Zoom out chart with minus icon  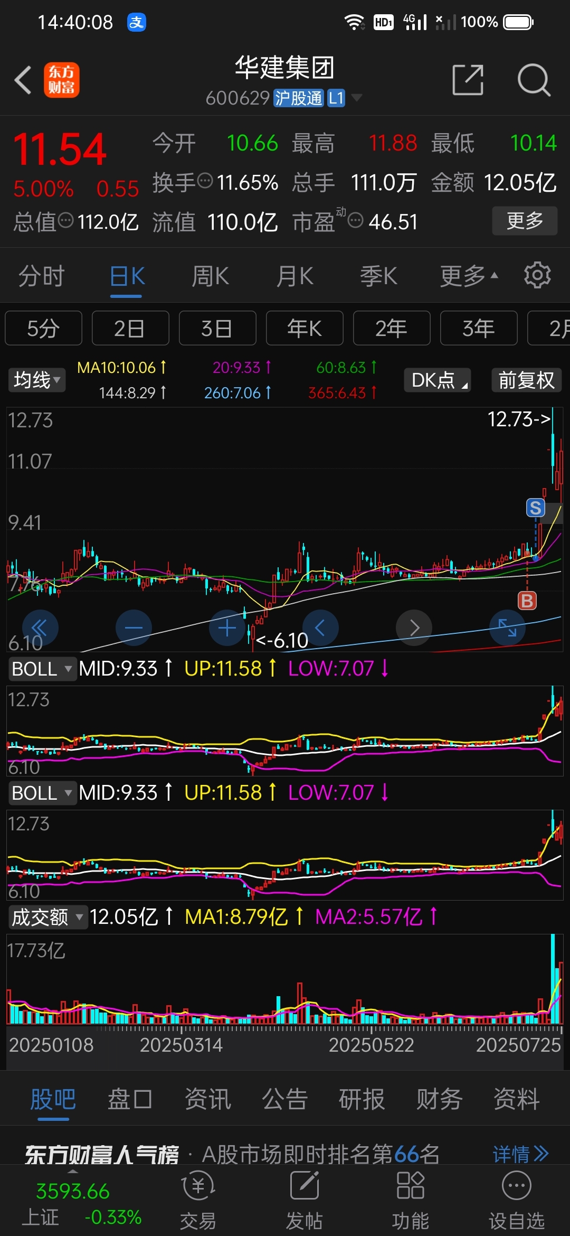pos(134,628)
